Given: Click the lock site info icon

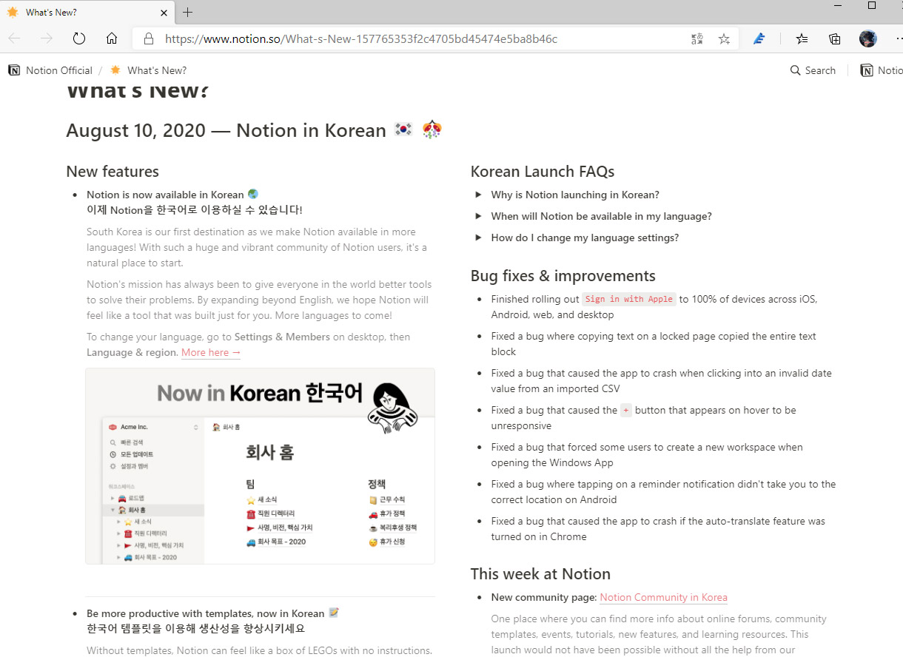Looking at the screenshot, I should 149,38.
